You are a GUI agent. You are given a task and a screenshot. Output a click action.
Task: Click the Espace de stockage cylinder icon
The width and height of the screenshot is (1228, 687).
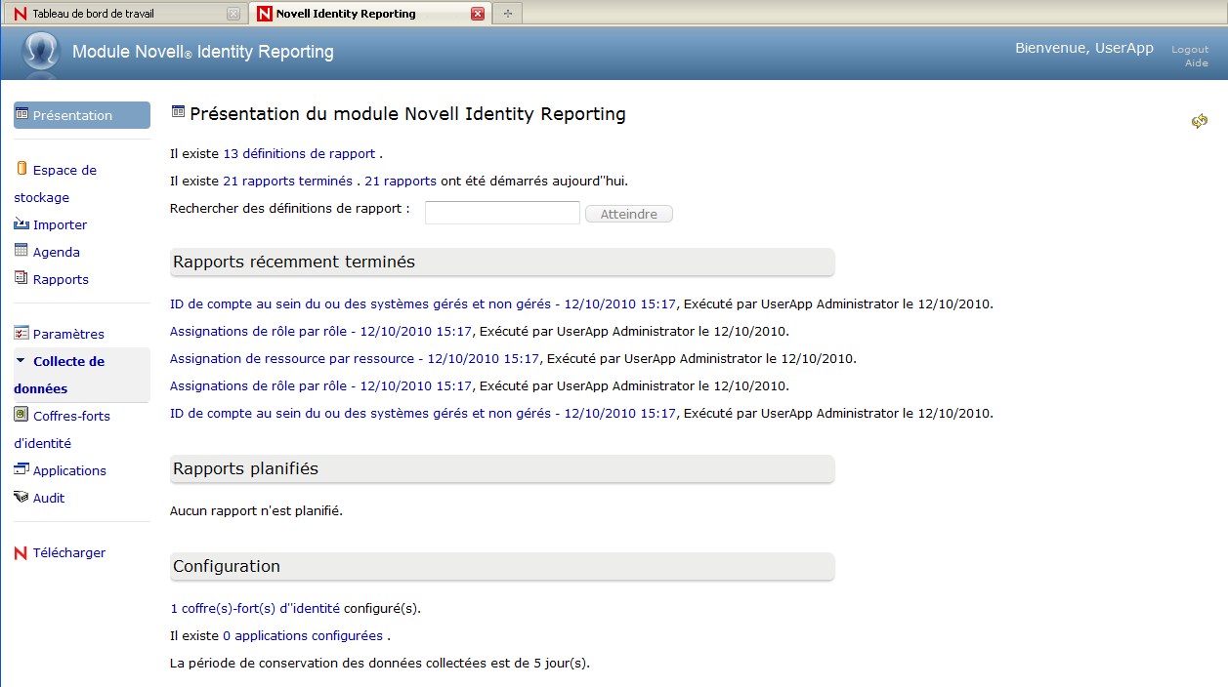point(21,169)
